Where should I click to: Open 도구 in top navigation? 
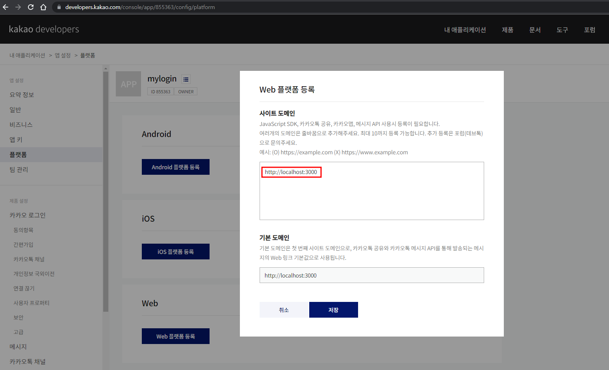coord(562,30)
